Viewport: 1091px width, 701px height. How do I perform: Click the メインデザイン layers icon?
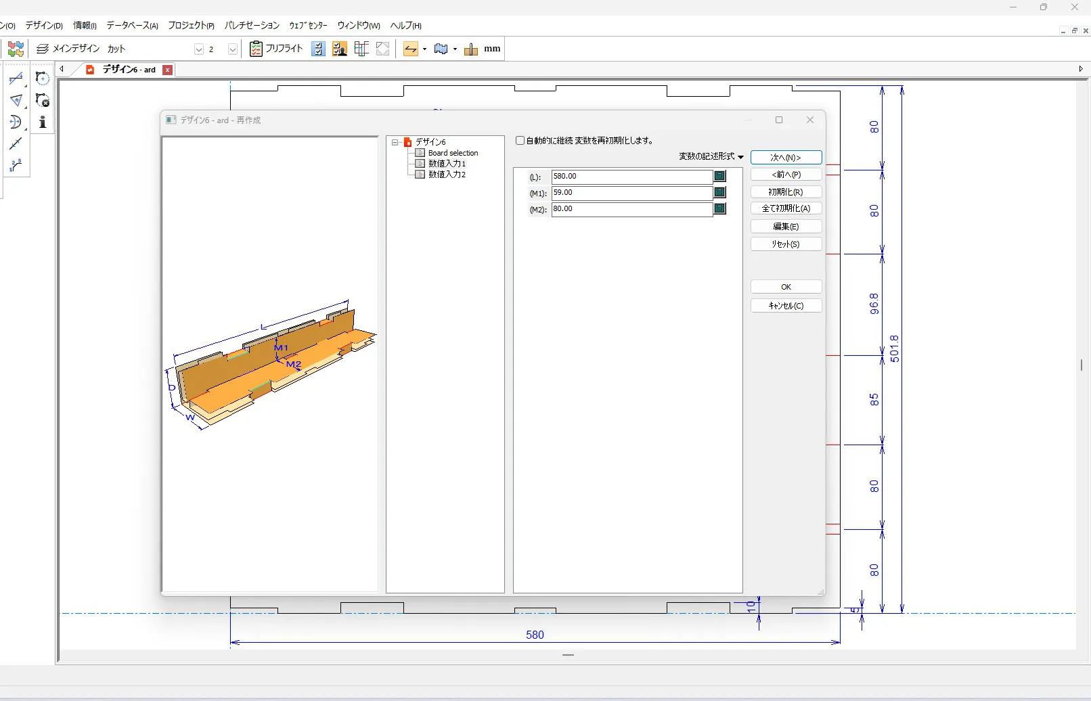43,49
